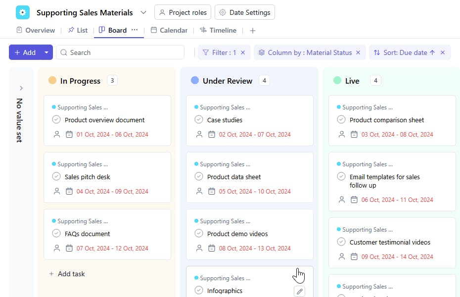Expand the No value set column
This screenshot has width=460, height=297.
pos(21,88)
